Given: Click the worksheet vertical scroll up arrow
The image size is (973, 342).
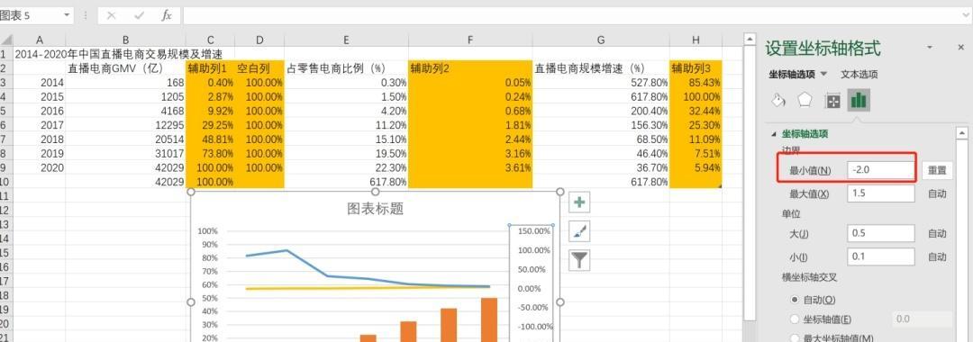Looking at the screenshot, I should click(750, 40).
